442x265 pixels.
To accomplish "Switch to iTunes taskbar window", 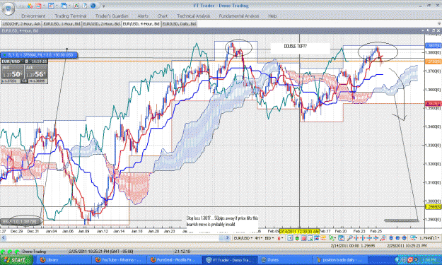I will pos(286,259).
